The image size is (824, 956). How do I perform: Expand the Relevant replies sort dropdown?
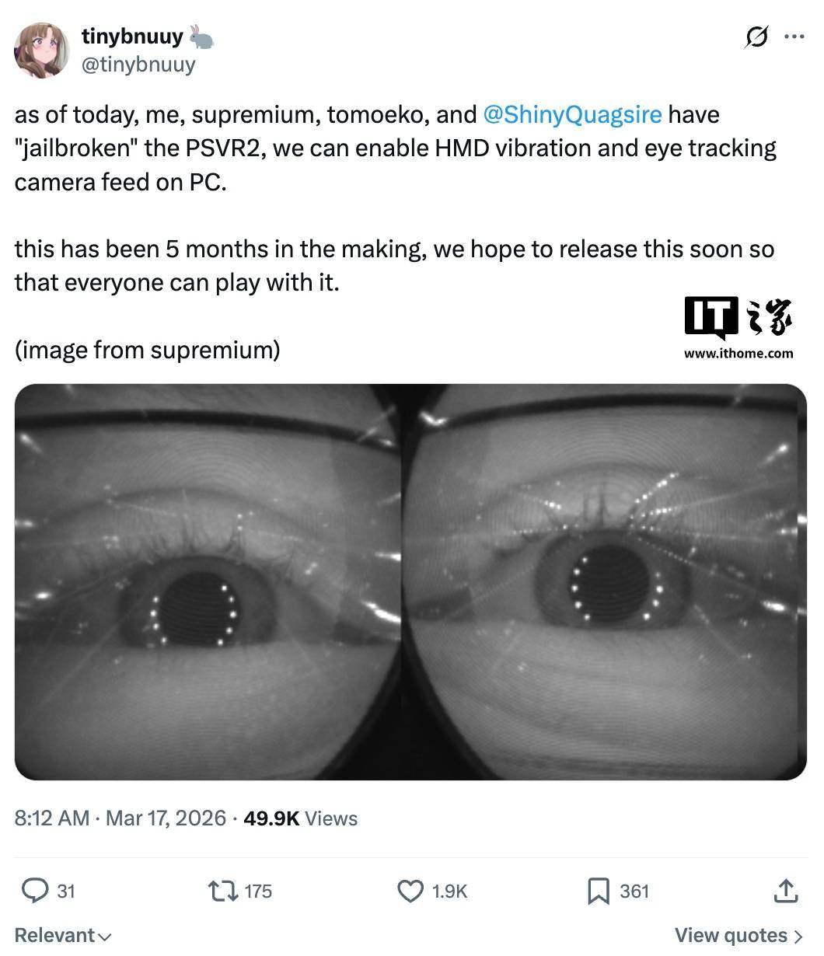(63, 935)
